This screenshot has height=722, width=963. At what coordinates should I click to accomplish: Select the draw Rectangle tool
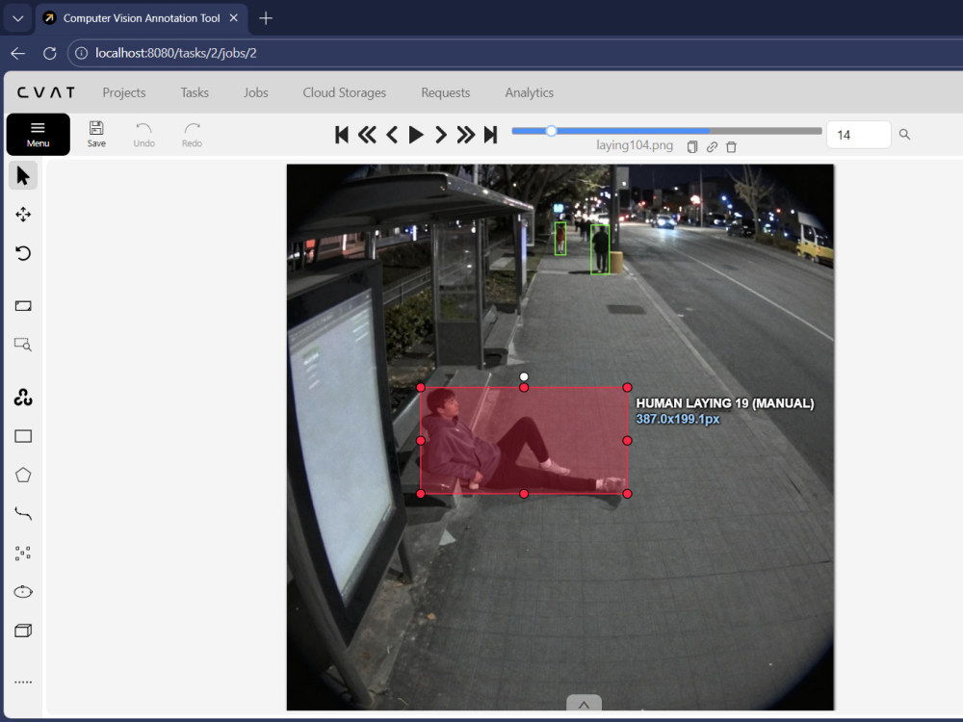pos(23,436)
